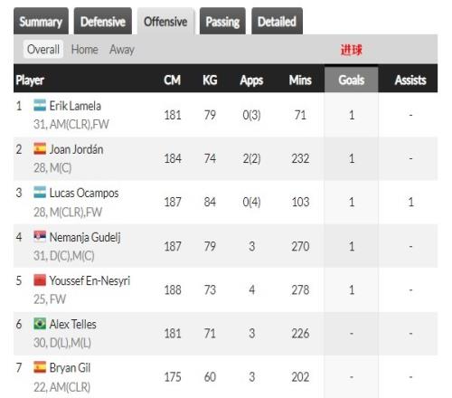Viewport: 452px width, 398px height.
Task: Sort table by Goals column
Action: 351,80
